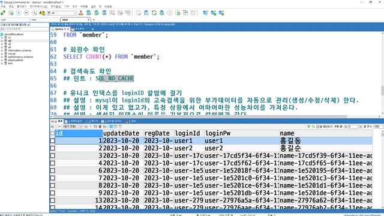The width and height of the screenshot is (384, 216).
Task: Click the clock scheduler toolbar icon
Action: 170,13
